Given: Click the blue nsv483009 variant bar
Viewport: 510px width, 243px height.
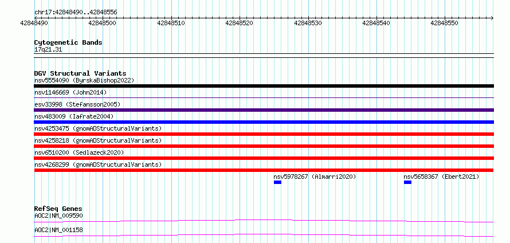Looking at the screenshot, I should point(264,122).
